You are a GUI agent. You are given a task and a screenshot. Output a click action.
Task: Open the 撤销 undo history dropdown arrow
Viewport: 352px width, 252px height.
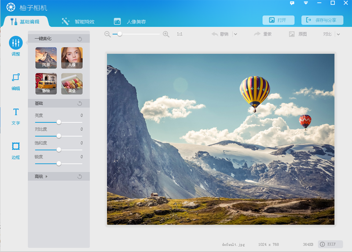[x=235, y=34]
